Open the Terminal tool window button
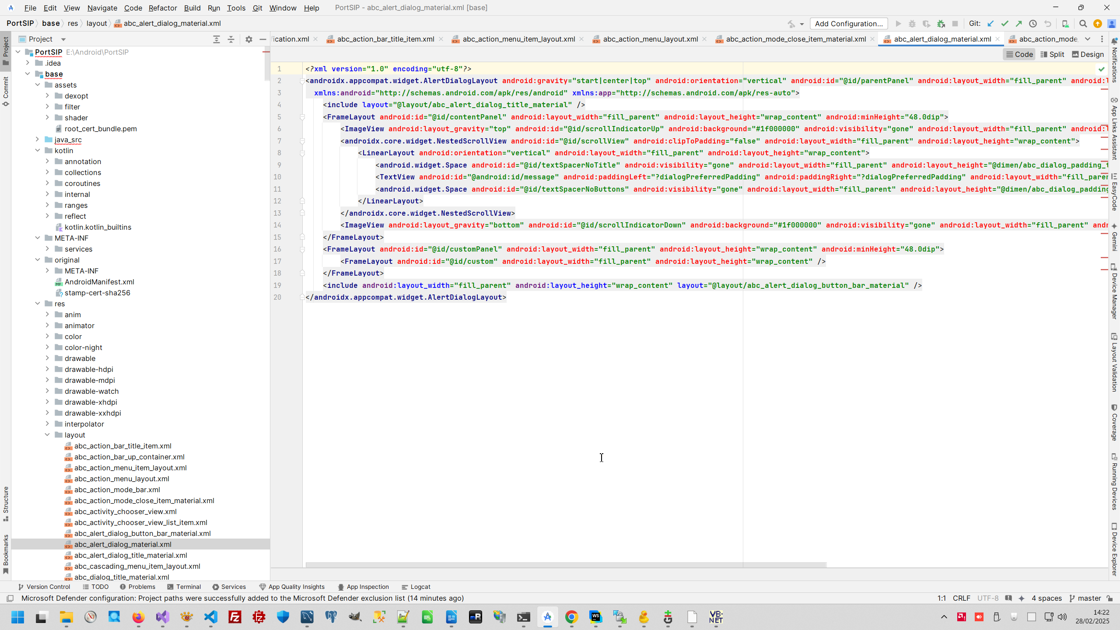Viewport: 1120px width, 630px height. (184, 587)
